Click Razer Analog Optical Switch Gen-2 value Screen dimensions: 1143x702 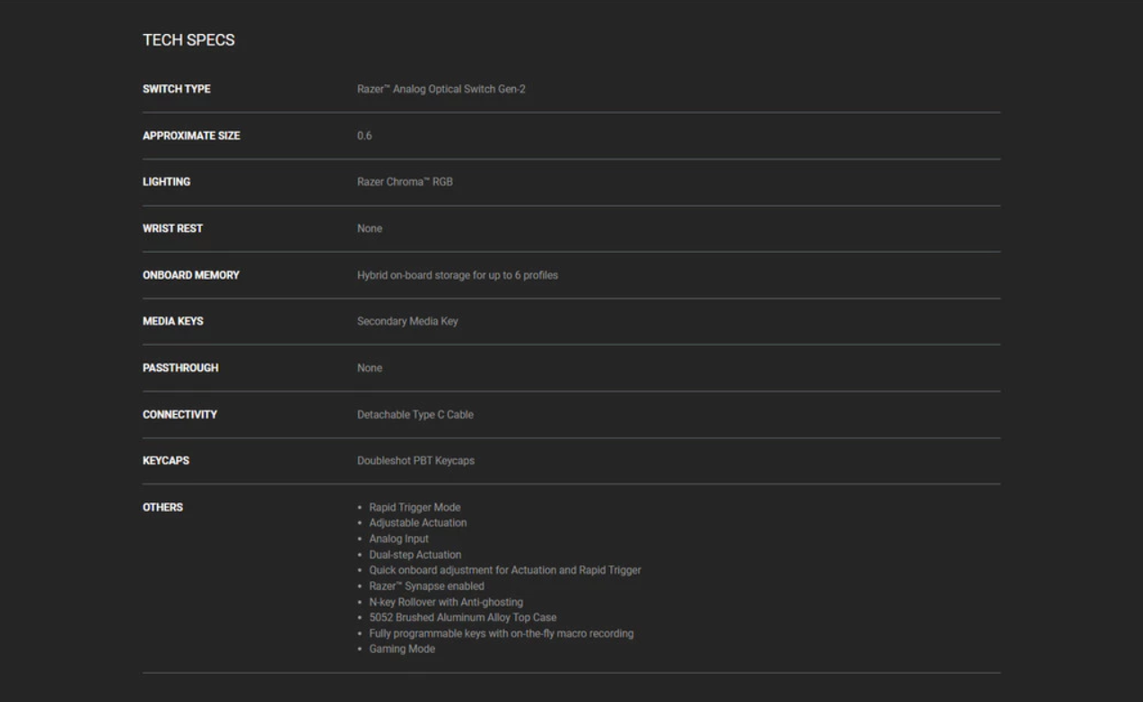click(441, 89)
